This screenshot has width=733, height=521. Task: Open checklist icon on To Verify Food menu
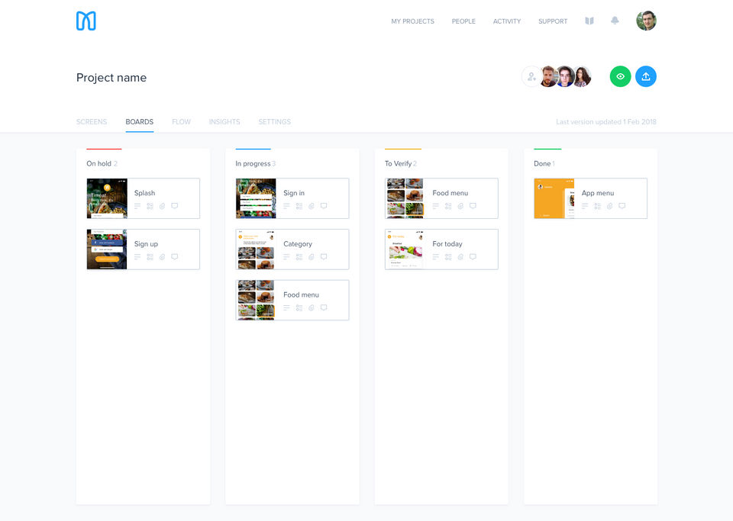coord(448,206)
